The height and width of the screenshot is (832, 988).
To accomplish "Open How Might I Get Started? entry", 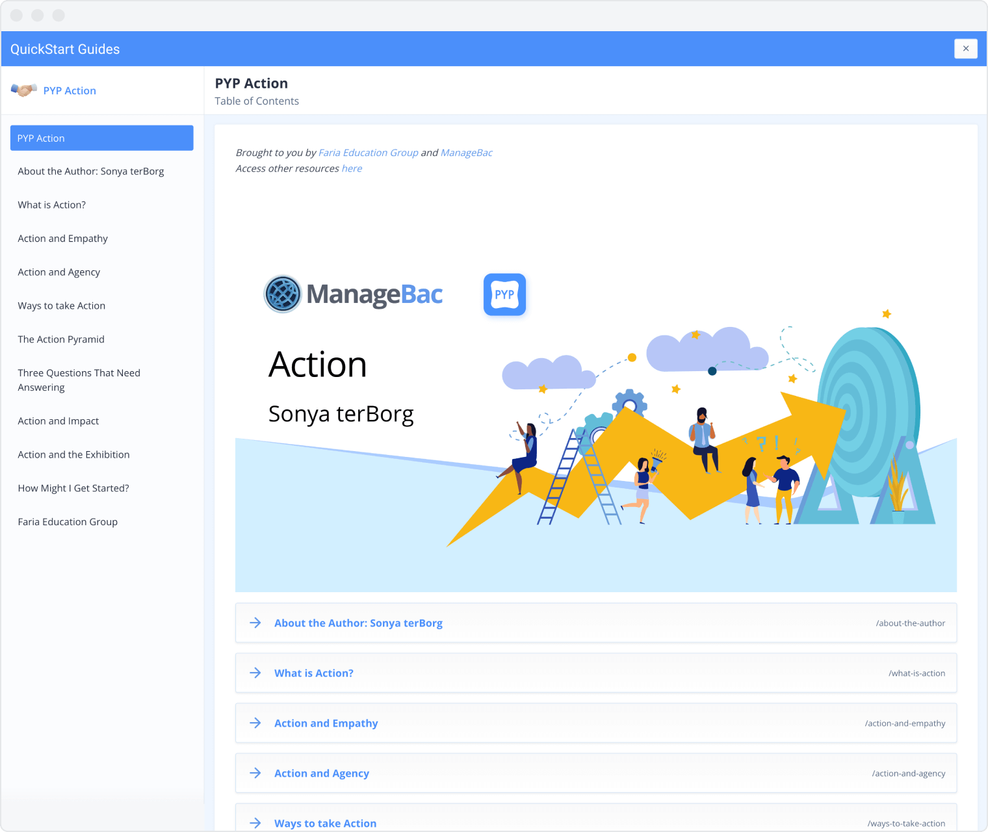I will tap(73, 488).
